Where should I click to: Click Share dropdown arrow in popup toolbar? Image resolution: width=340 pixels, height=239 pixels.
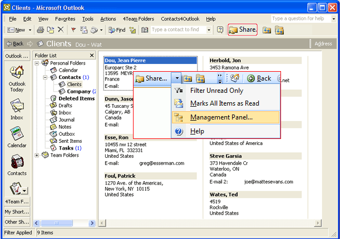click(177, 78)
